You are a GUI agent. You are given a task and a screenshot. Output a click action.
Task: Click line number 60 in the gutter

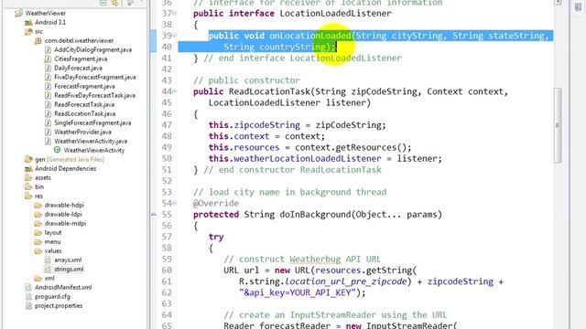(167, 271)
